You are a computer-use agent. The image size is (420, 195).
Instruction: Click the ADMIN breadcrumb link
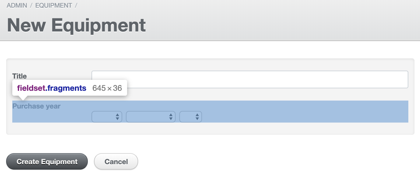pos(17,5)
